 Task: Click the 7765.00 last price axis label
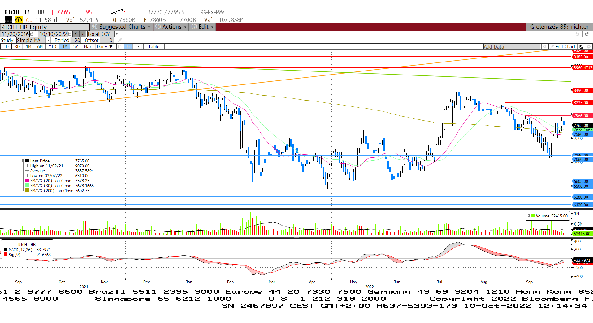(582, 125)
